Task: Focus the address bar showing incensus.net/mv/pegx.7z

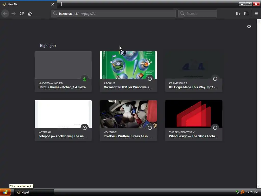Action: click(113, 14)
